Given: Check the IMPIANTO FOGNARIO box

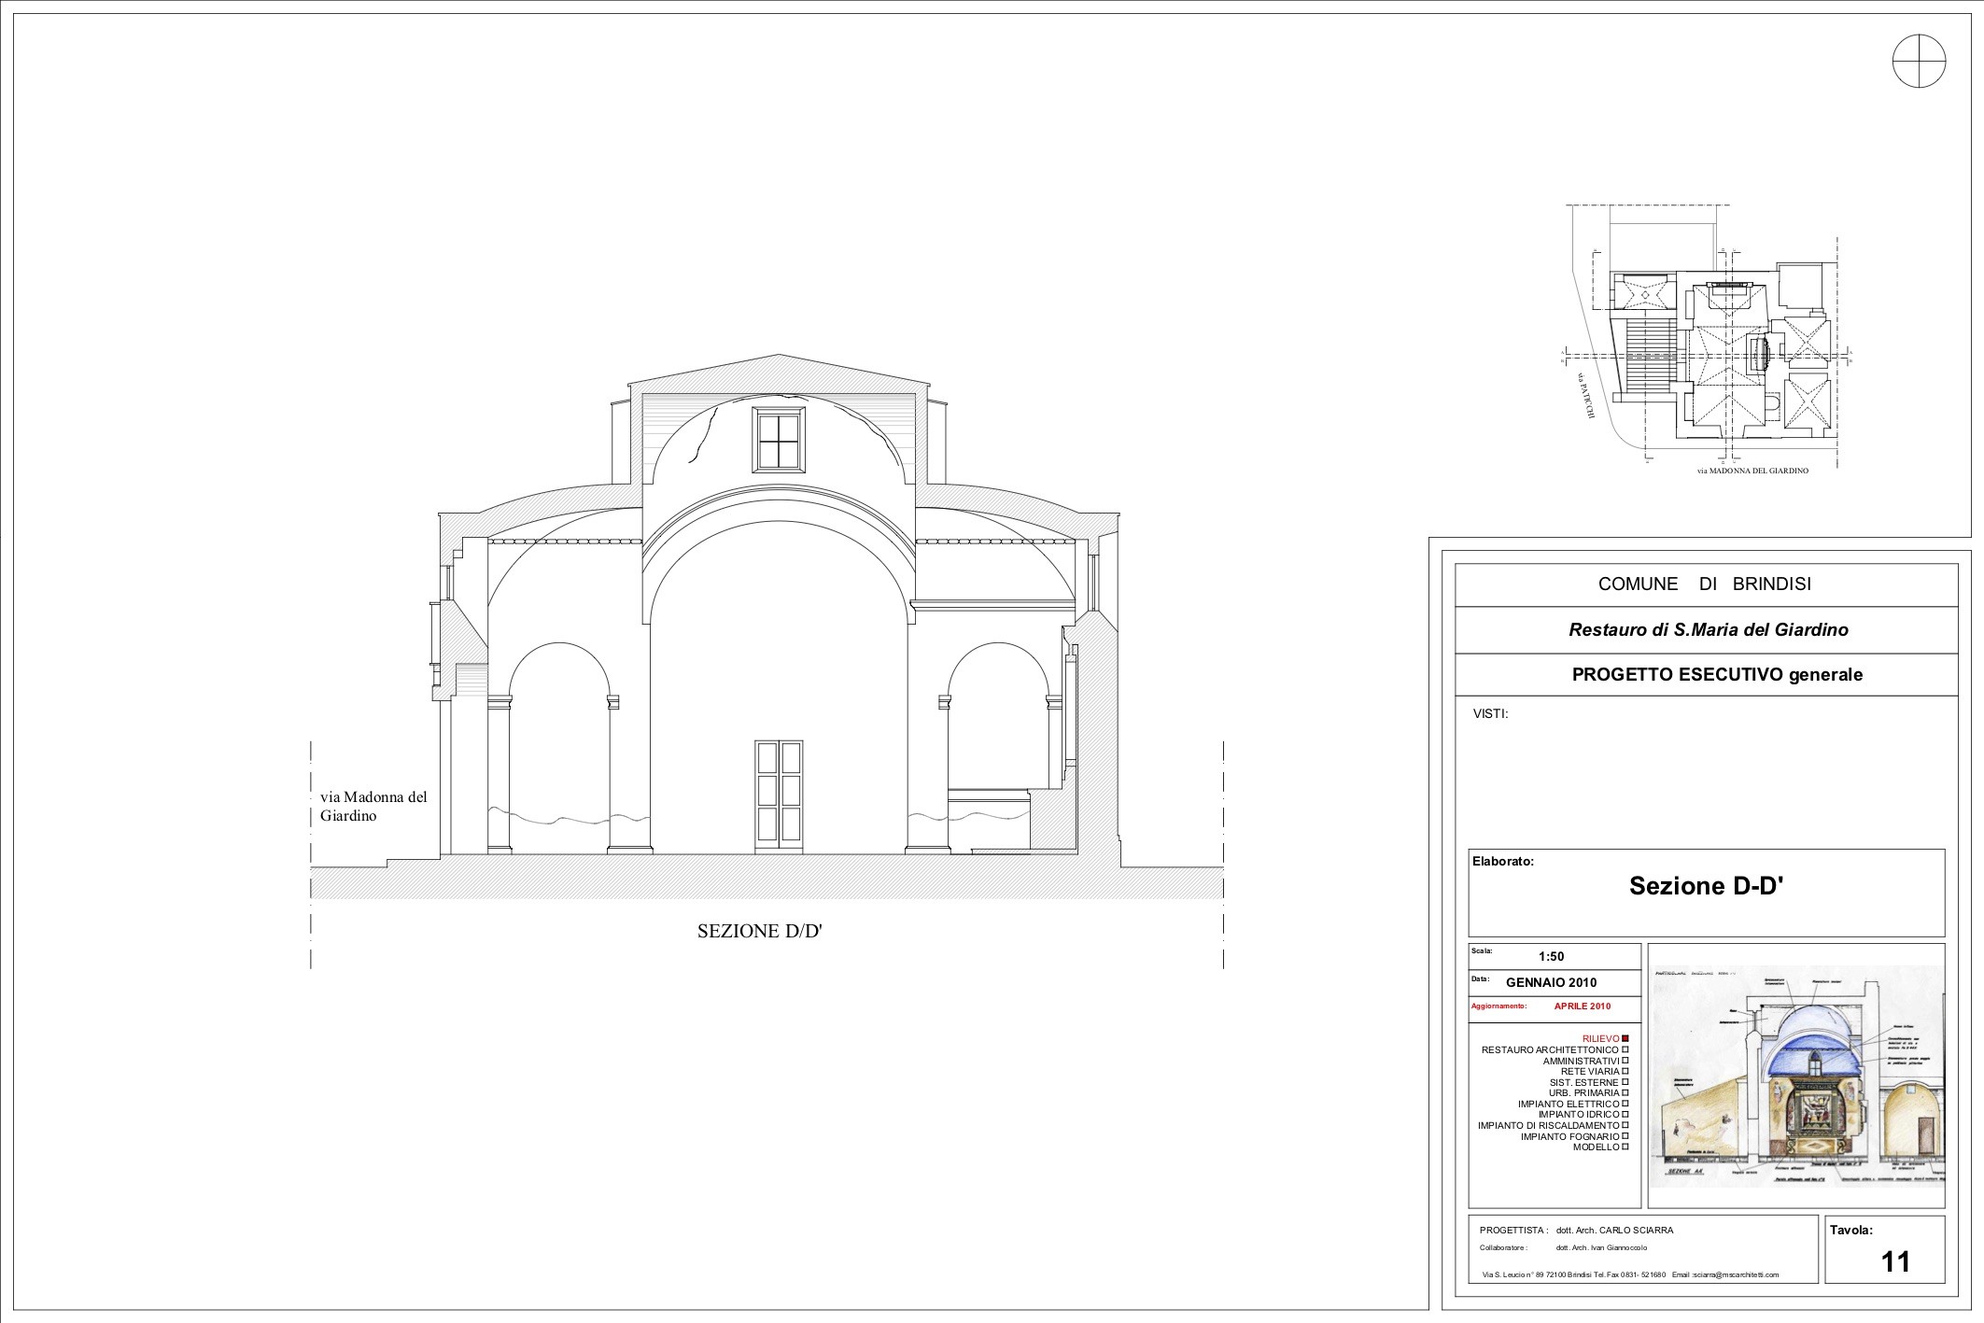Looking at the screenshot, I should (1625, 1136).
